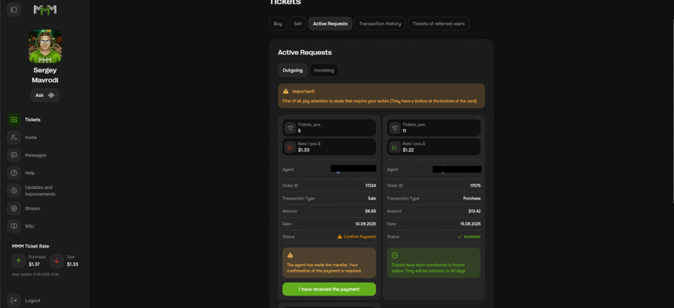Switch to the Buy tab
The width and height of the screenshot is (674, 308).
click(278, 24)
